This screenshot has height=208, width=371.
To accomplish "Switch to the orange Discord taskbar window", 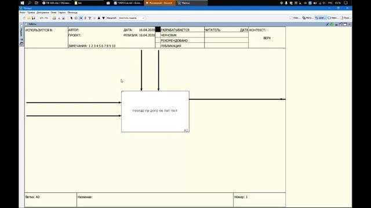I will [160, 3].
